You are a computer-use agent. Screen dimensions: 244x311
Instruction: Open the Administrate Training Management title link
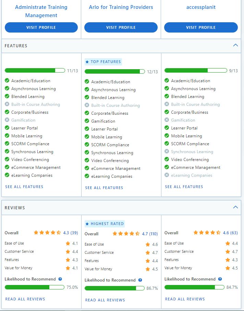click(41, 11)
